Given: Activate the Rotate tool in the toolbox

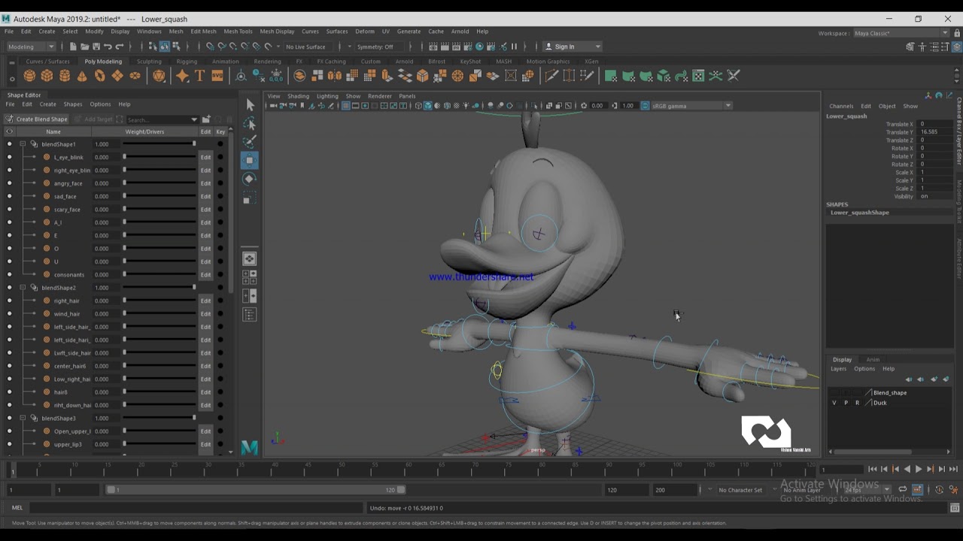Looking at the screenshot, I should (250, 179).
